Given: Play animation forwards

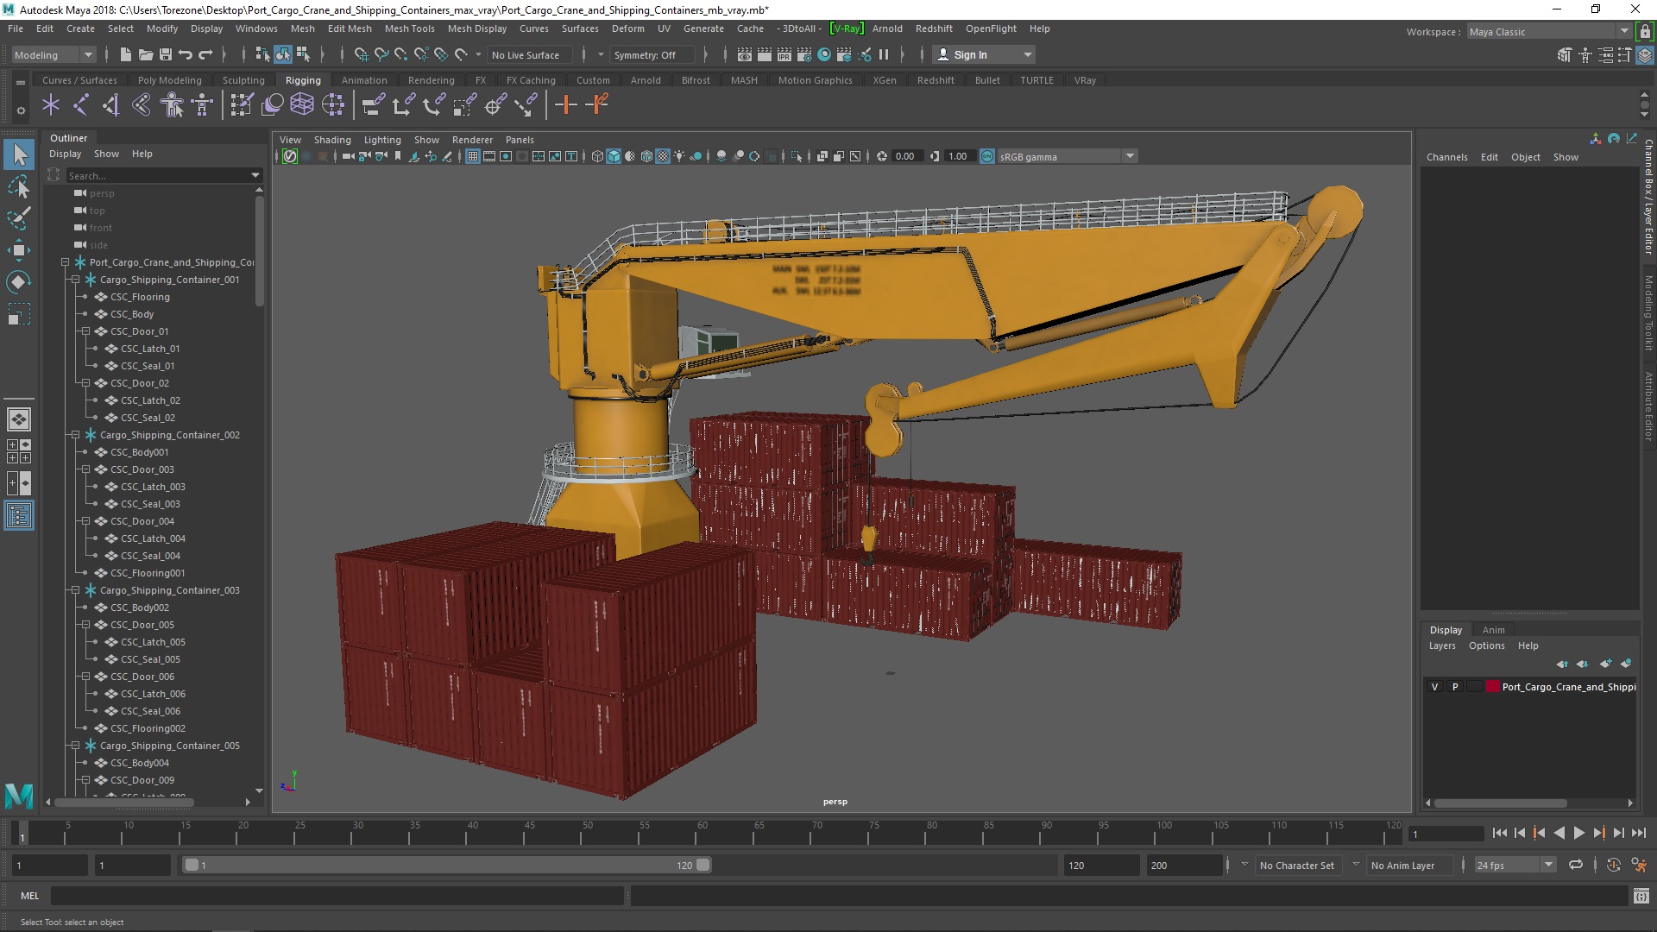Looking at the screenshot, I should pos(1578,833).
